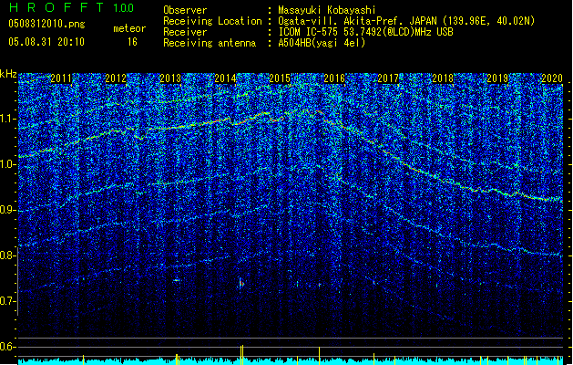Screen dimensions: 573x365
Task: Click the 2011 time marker
Action: pyautogui.click(x=61, y=78)
